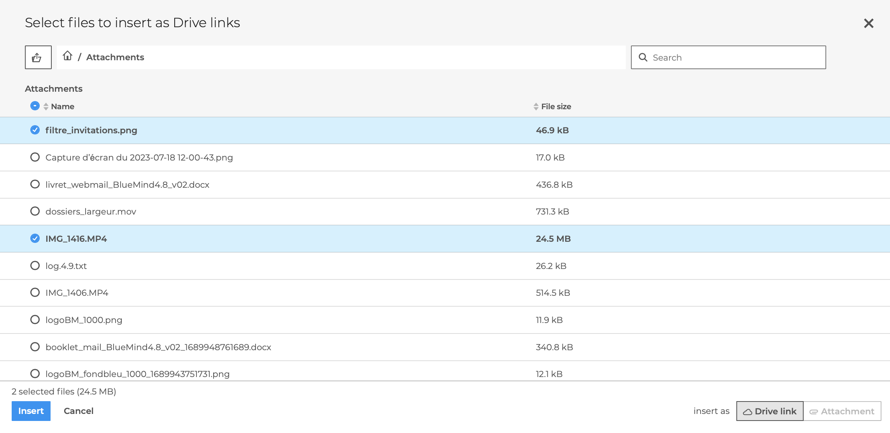Switch insert mode to Drive link
The height and width of the screenshot is (433, 890).
click(x=769, y=411)
